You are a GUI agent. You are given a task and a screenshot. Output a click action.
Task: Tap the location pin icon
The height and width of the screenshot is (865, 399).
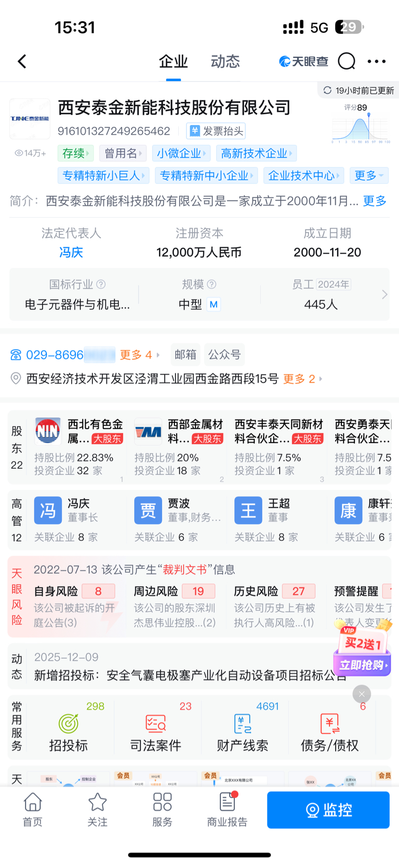pyautogui.click(x=16, y=379)
